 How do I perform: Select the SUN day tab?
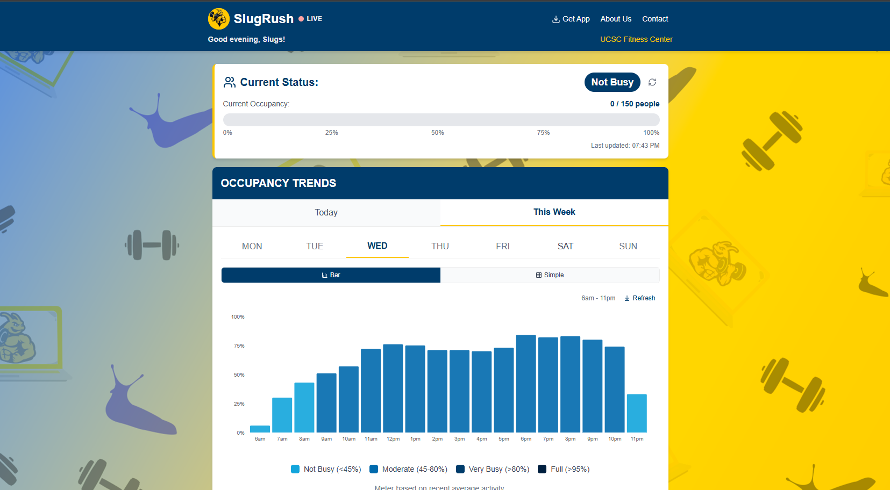[628, 246]
